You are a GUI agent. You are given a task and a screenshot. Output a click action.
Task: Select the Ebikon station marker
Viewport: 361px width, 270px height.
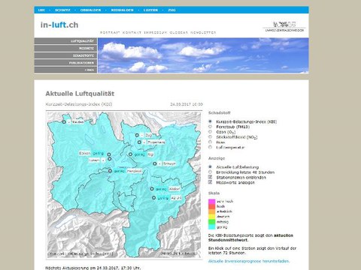tap(109, 154)
